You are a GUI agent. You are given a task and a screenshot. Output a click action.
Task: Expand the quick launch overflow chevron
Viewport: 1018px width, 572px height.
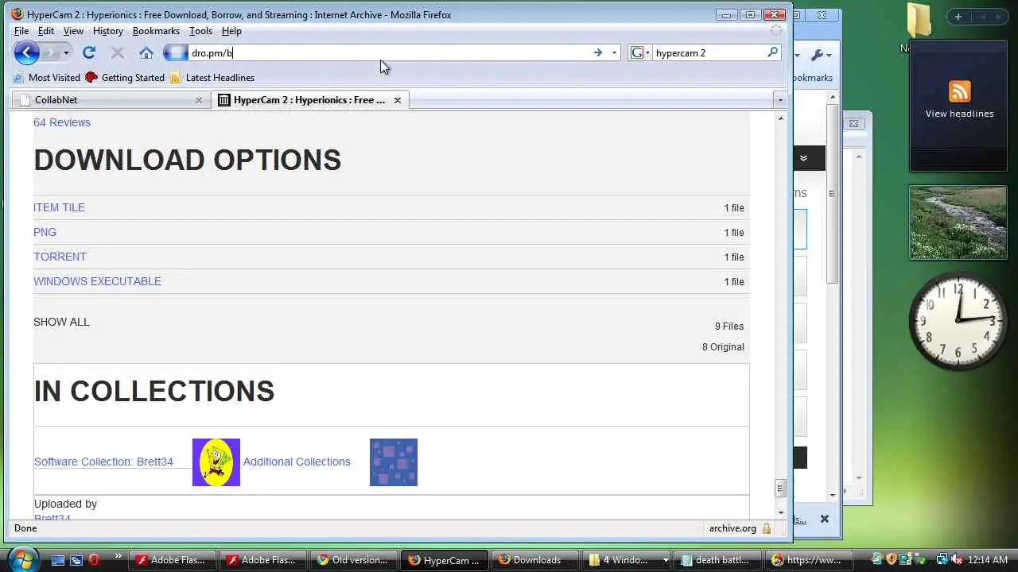119,556
